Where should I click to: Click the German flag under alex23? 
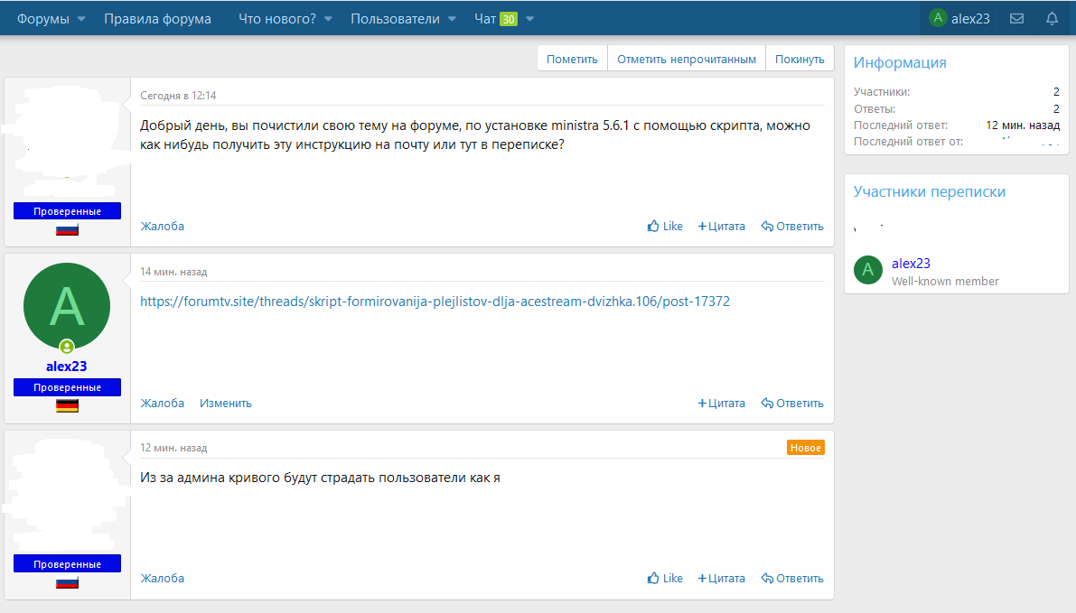(x=67, y=406)
